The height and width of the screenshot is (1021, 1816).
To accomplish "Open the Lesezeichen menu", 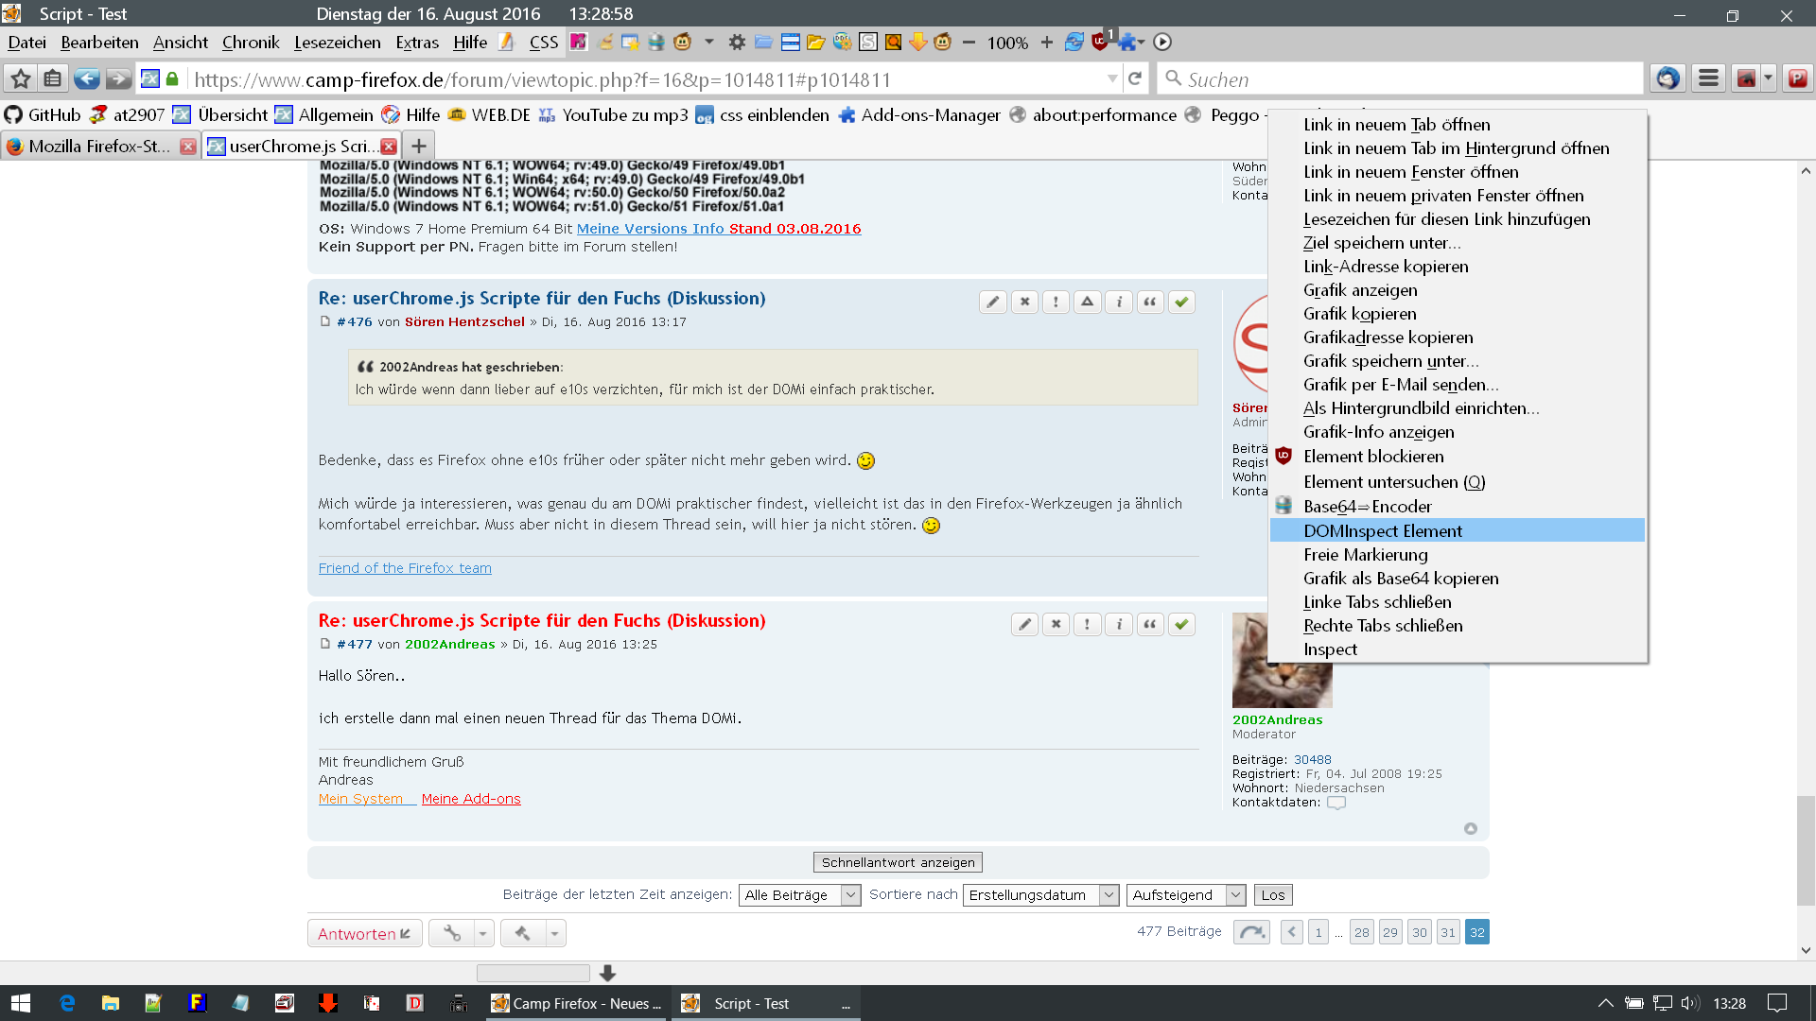I will pyautogui.click(x=337, y=42).
